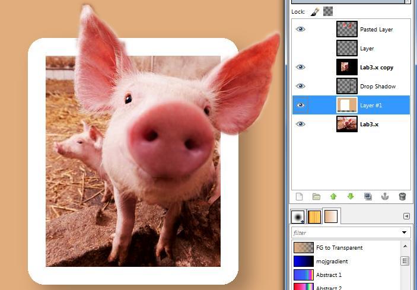This screenshot has height=290, width=417.
Task: Hide the Pasted Layer via eye icon
Action: pos(301,29)
